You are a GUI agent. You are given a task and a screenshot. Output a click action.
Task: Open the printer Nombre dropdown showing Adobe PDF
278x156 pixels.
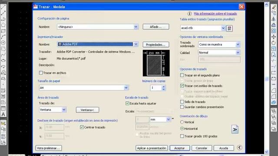point(136,44)
